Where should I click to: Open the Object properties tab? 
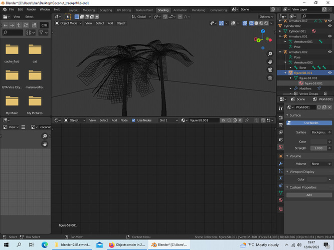click(x=280, y=156)
